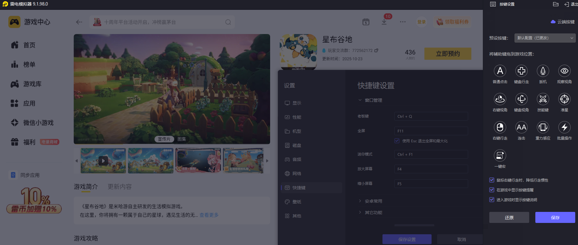
Task: Open 壁纸 settings category
Action: [x=312, y=202]
